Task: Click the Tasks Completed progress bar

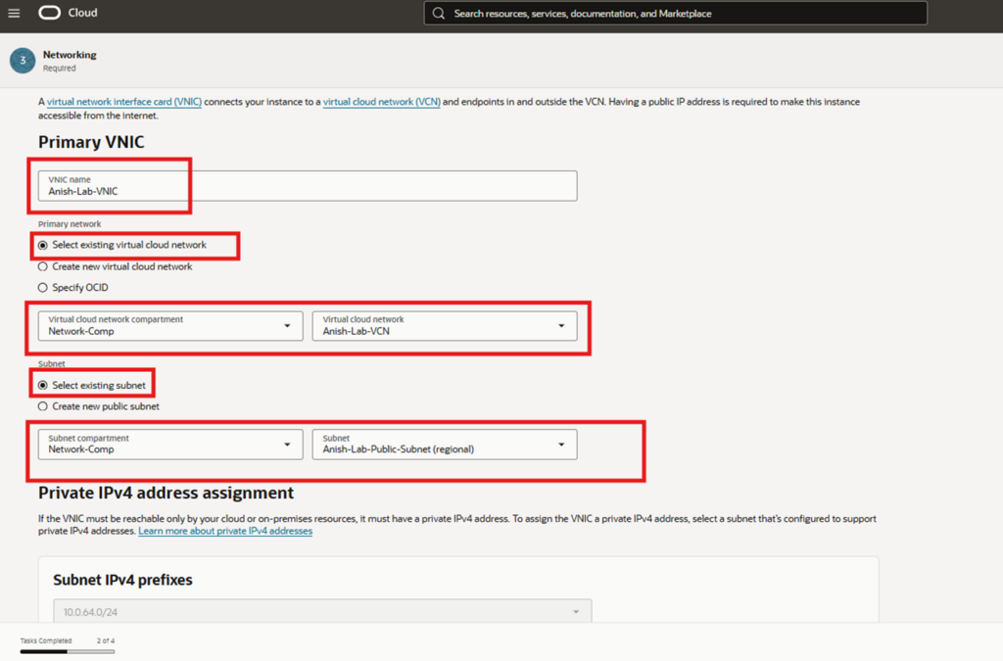Action: click(68, 650)
